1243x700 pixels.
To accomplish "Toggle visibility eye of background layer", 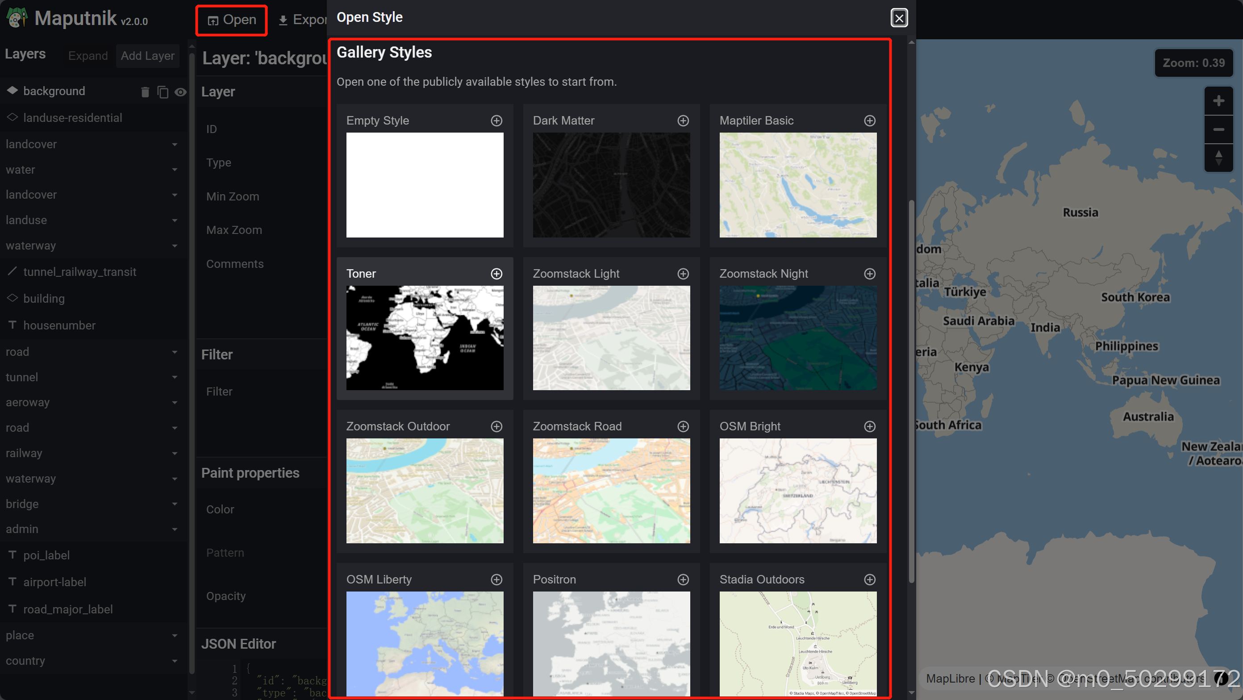I will click(x=180, y=92).
